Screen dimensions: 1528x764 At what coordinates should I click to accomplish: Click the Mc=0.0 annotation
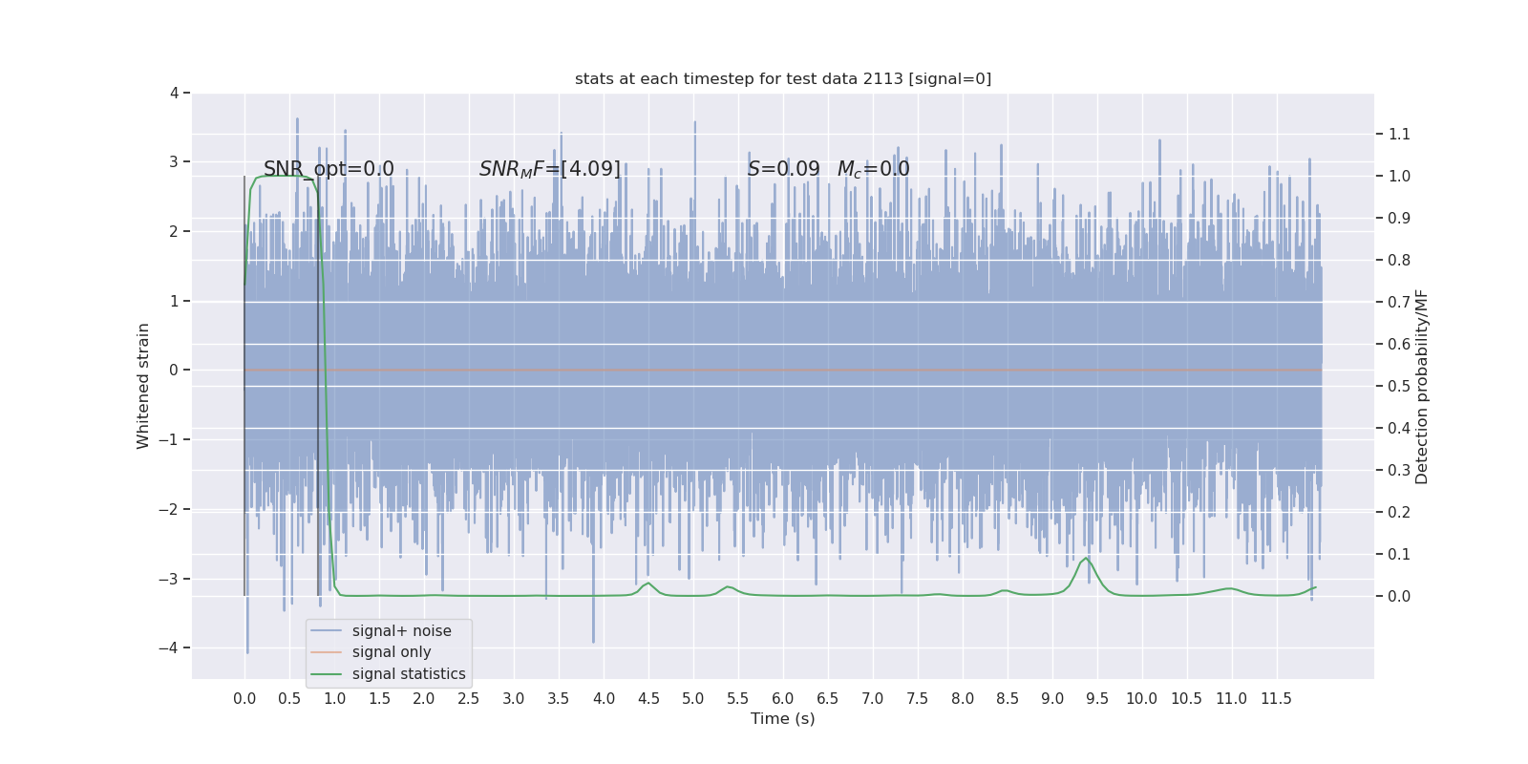coord(873,169)
